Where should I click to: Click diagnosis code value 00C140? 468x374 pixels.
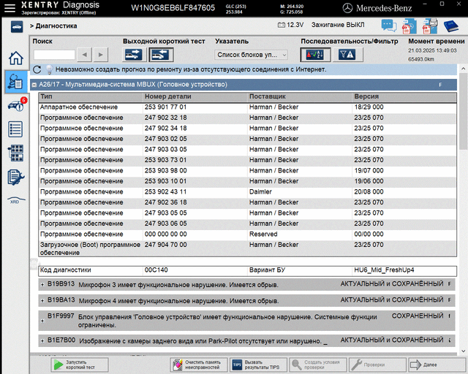156,270
